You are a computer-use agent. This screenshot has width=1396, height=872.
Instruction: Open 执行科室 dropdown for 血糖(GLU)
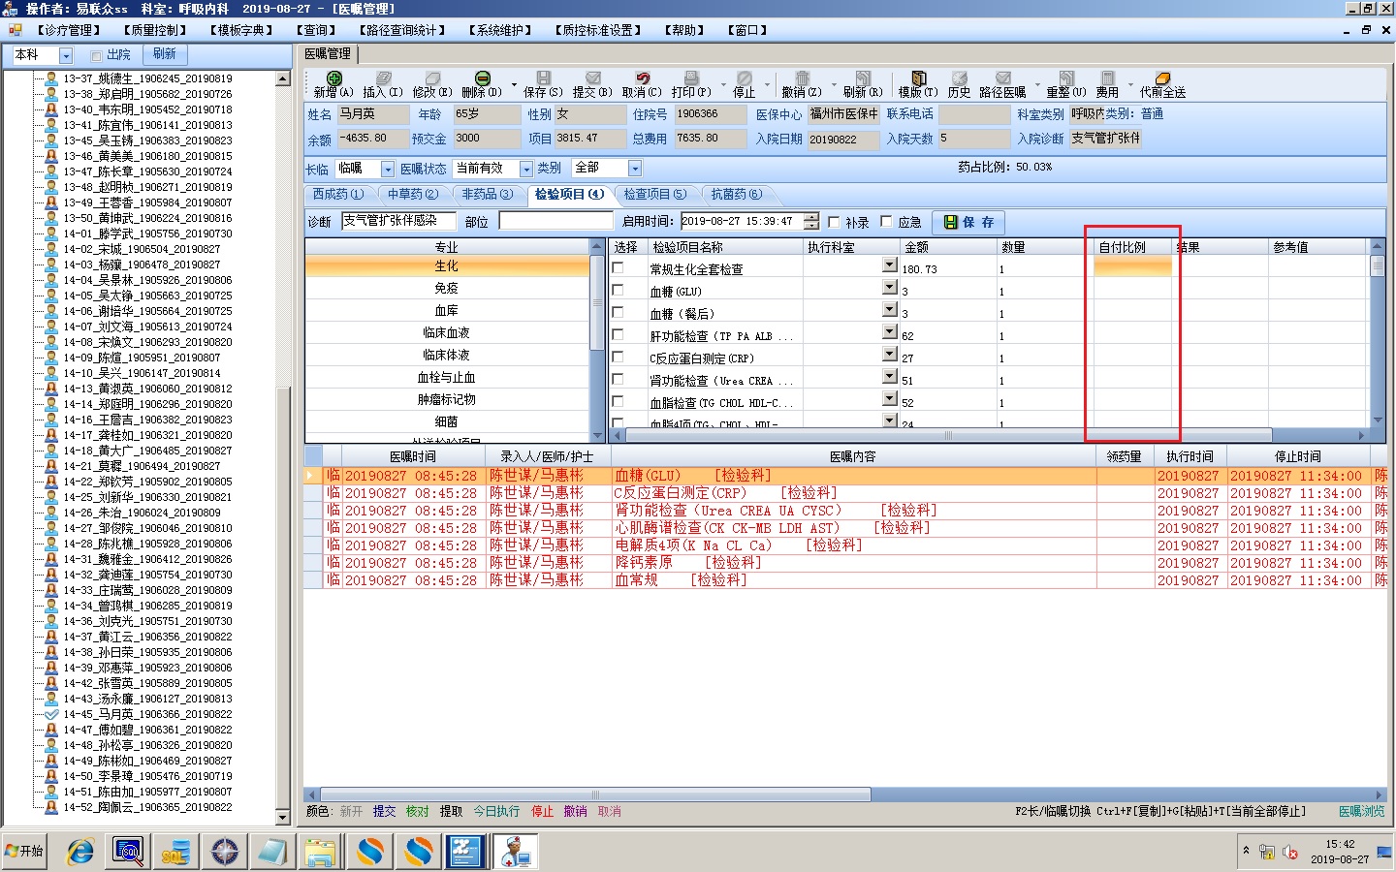click(890, 287)
